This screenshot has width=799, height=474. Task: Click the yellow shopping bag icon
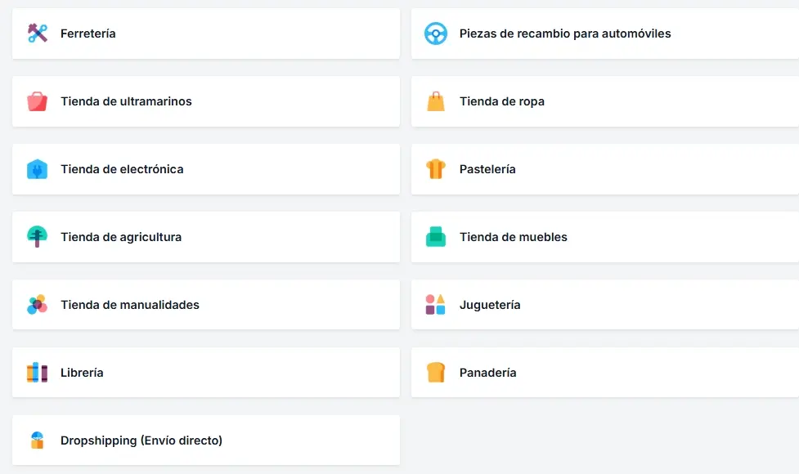pos(436,101)
